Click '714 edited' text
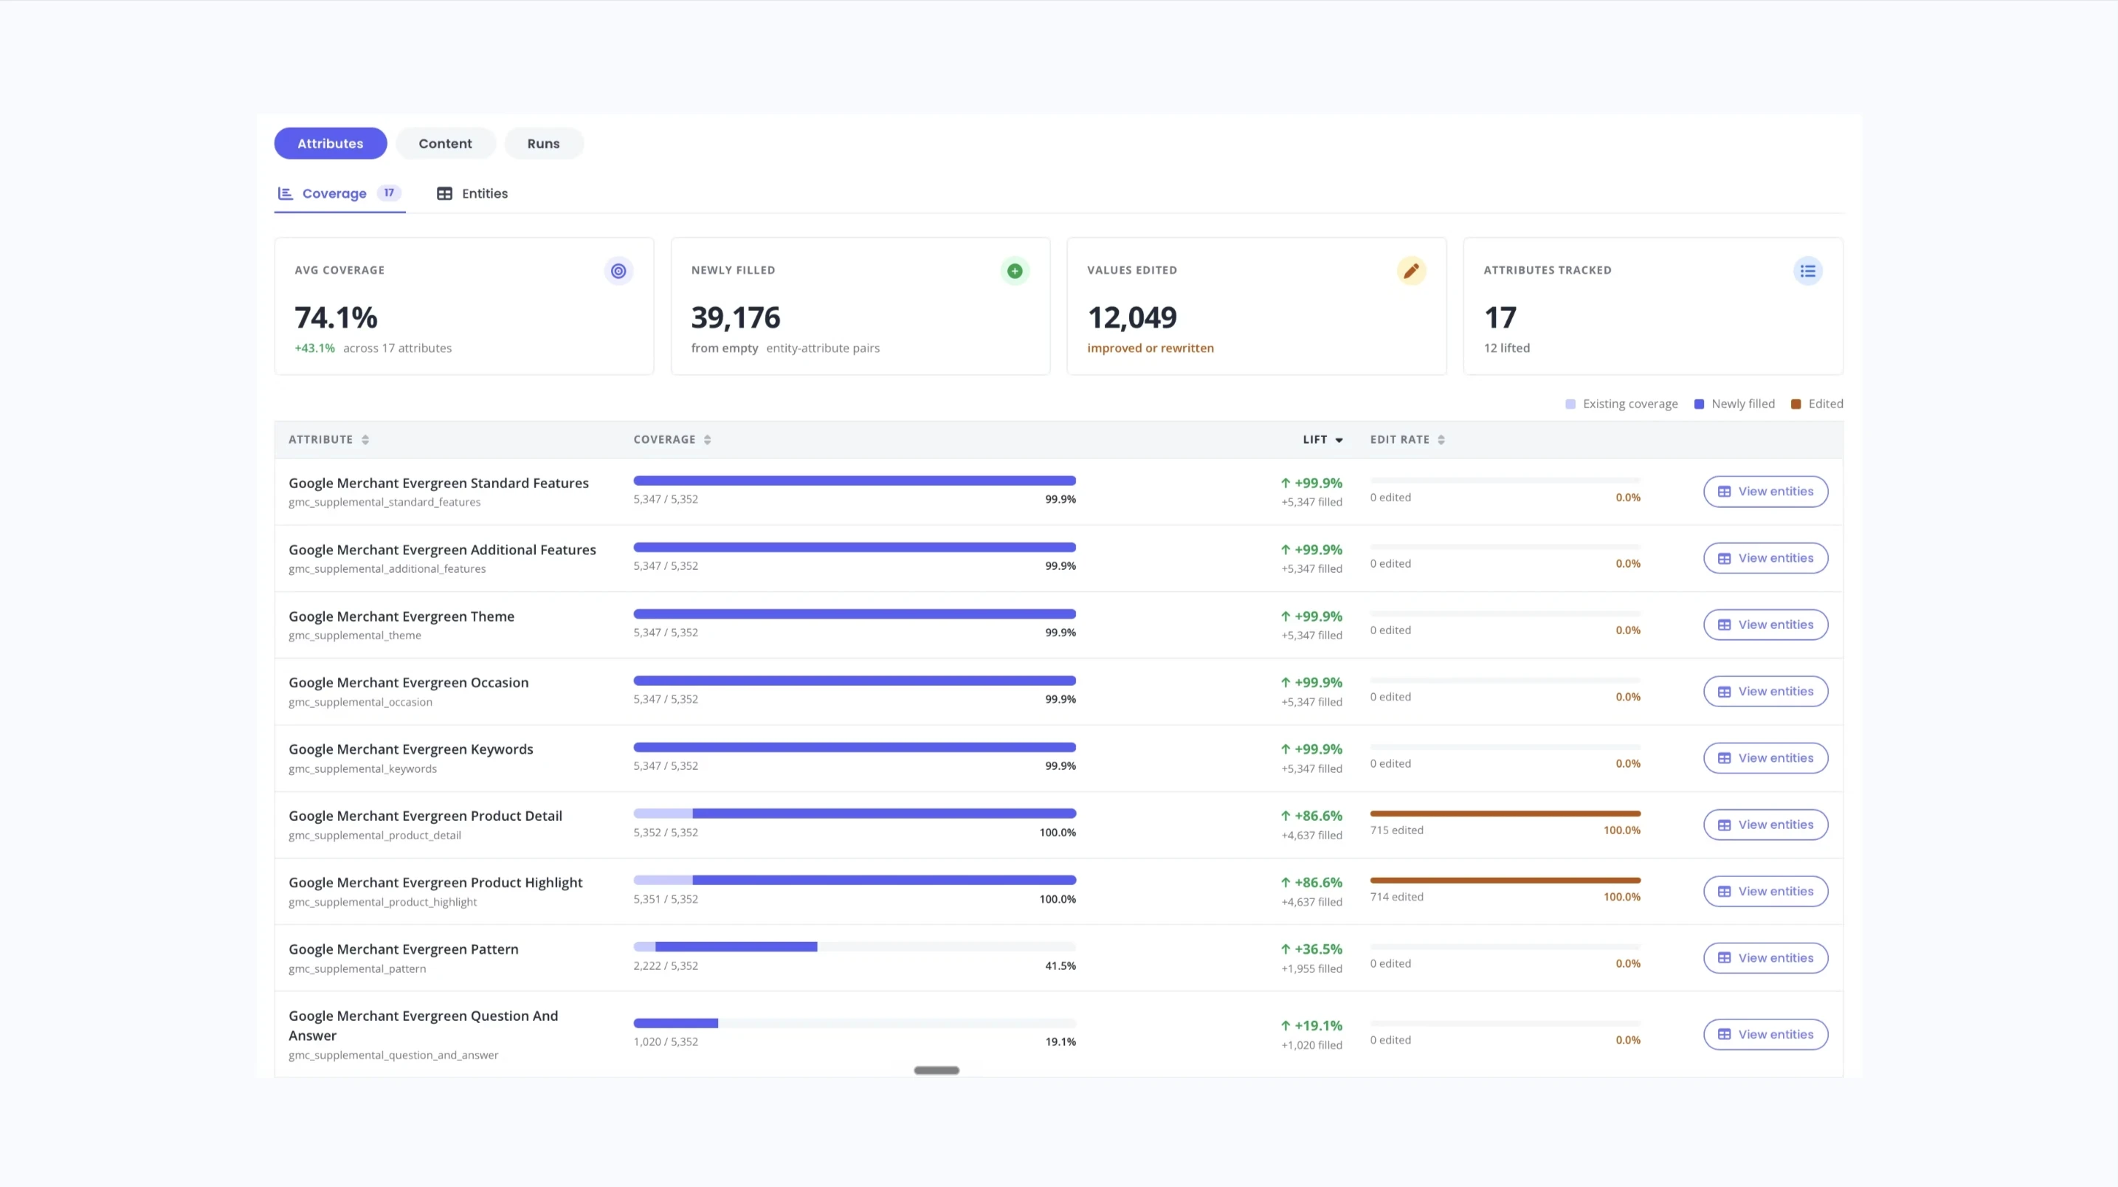Image resolution: width=2118 pixels, height=1187 pixels. click(1396, 897)
